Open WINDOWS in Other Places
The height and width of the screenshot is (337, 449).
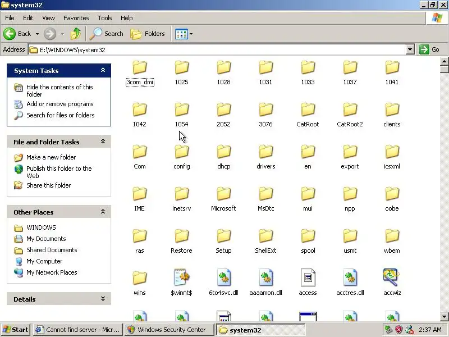tap(41, 227)
